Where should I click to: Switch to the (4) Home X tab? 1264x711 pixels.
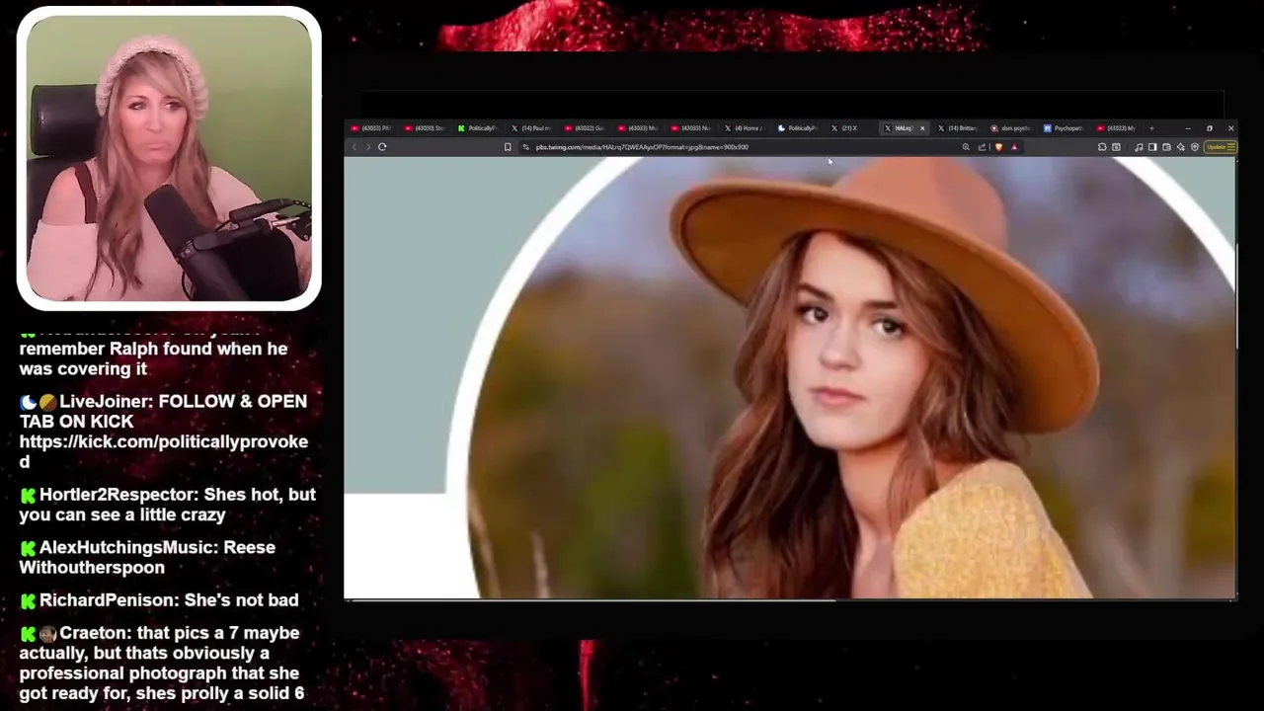tap(745, 128)
